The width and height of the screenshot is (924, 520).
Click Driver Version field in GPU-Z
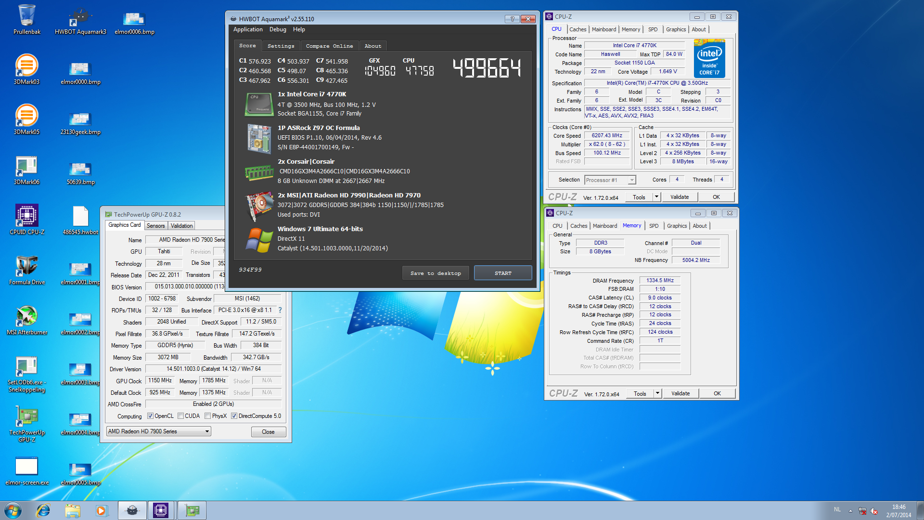[x=213, y=369]
